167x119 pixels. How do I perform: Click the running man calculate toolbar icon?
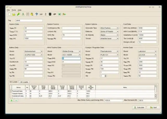pyautogui.click(x=23, y=14)
